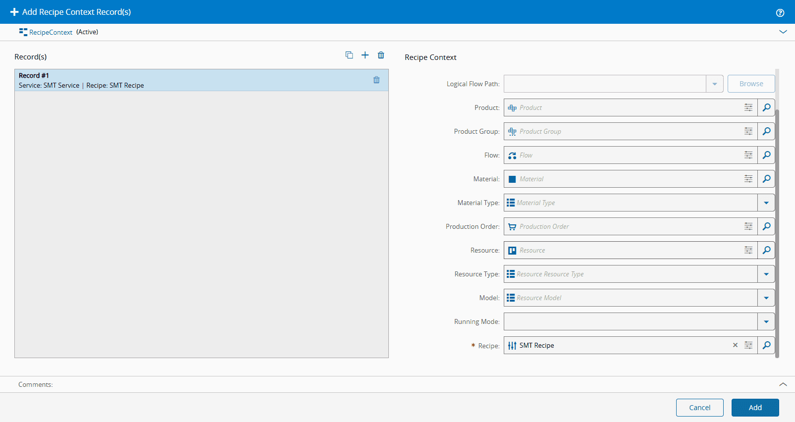The width and height of the screenshot is (795, 422).
Task: Open the Logical Flow Path dropdown
Action: (x=714, y=84)
